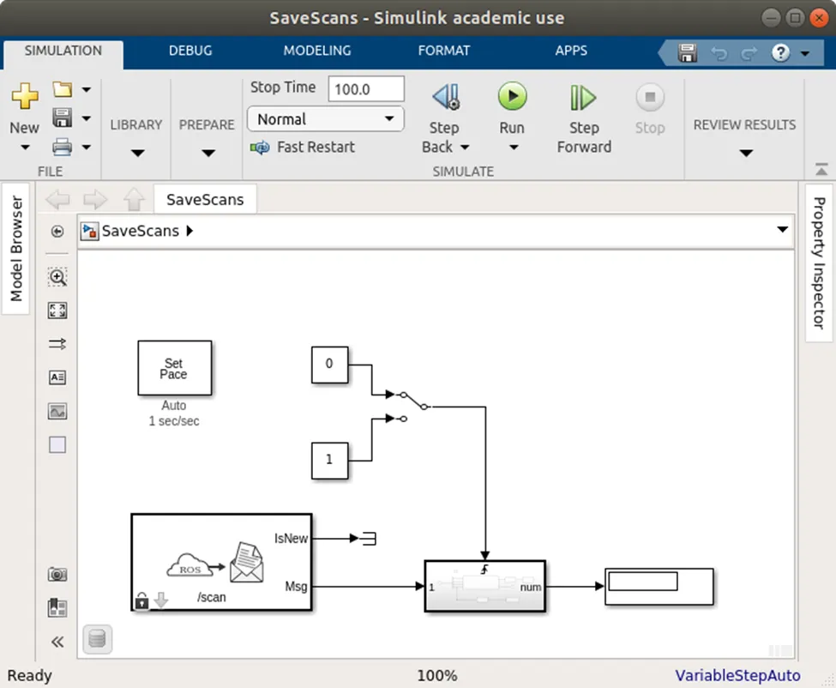This screenshot has height=688, width=836.
Task: Open viewmarks icon in palette
Action: [x=57, y=608]
